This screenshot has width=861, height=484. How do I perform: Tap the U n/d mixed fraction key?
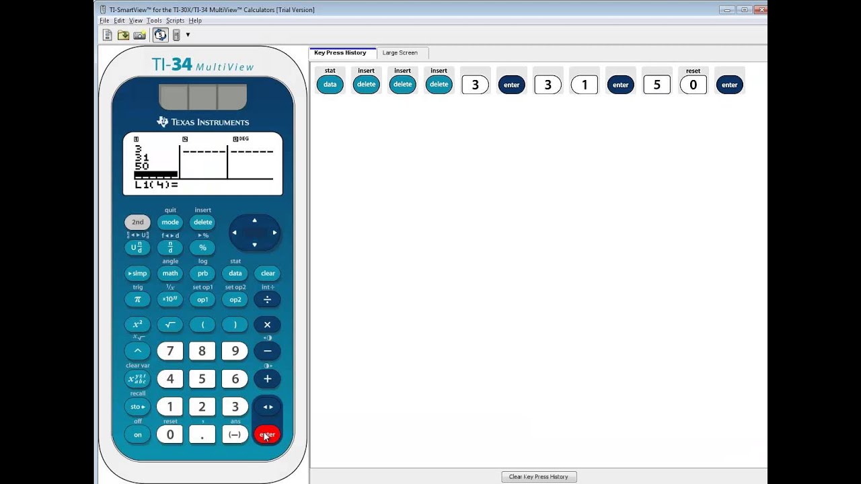pos(137,247)
